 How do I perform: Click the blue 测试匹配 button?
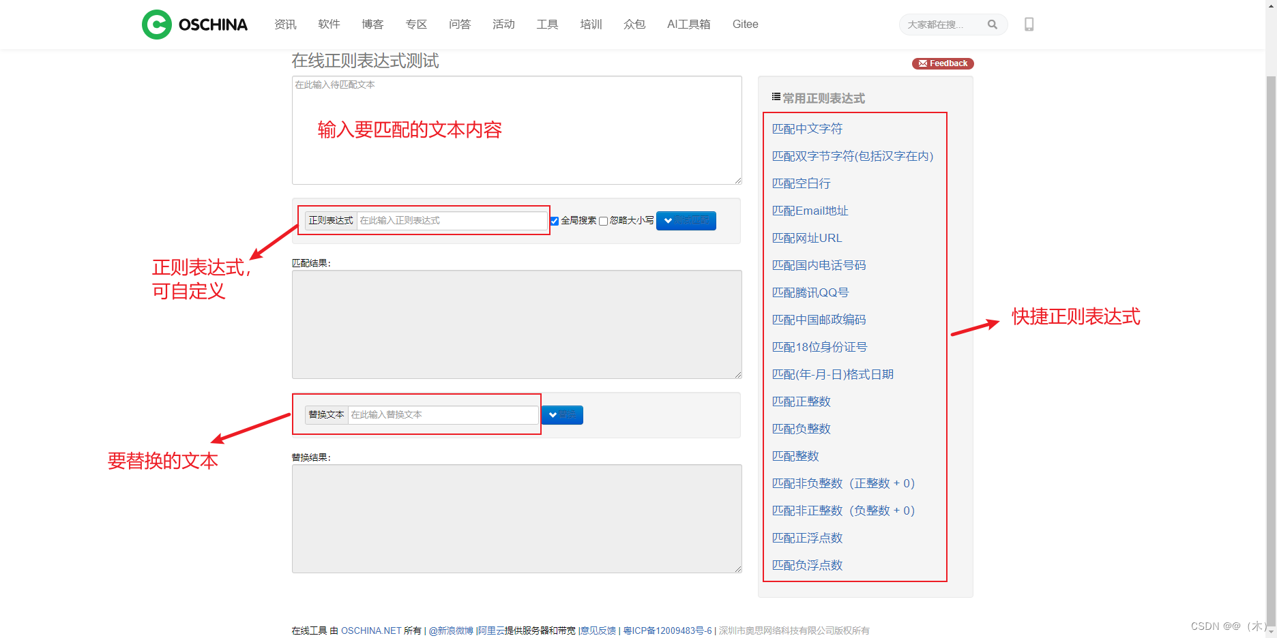click(x=686, y=221)
